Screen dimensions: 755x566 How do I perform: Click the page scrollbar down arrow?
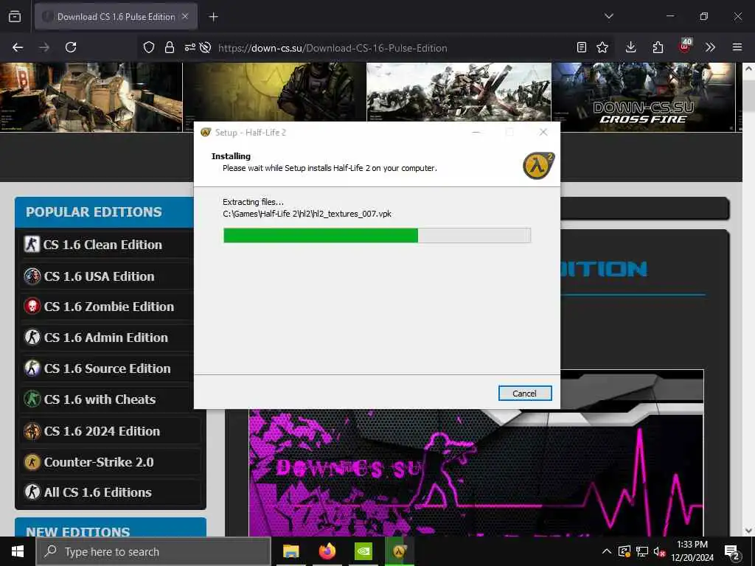748,531
